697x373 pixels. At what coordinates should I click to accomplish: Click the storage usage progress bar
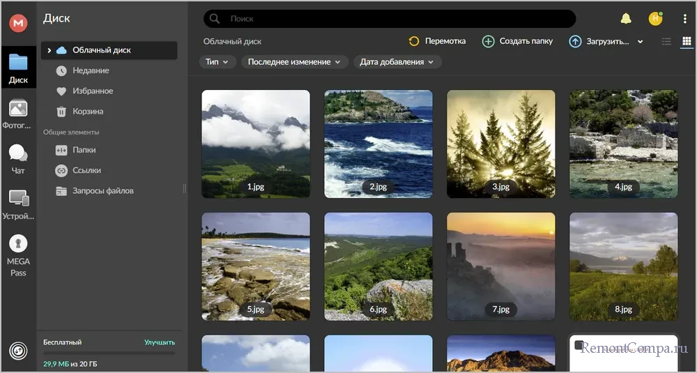109,353
